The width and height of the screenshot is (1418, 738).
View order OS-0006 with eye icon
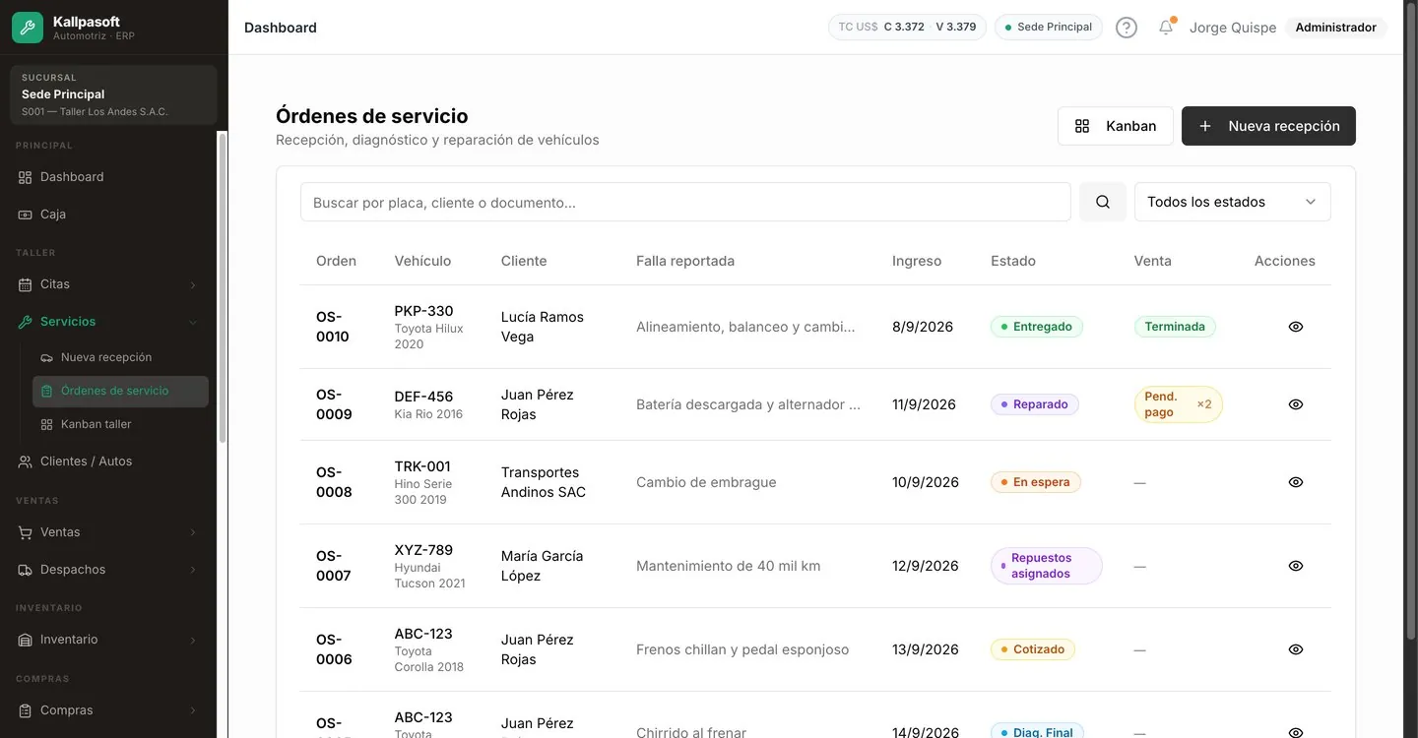click(x=1296, y=649)
